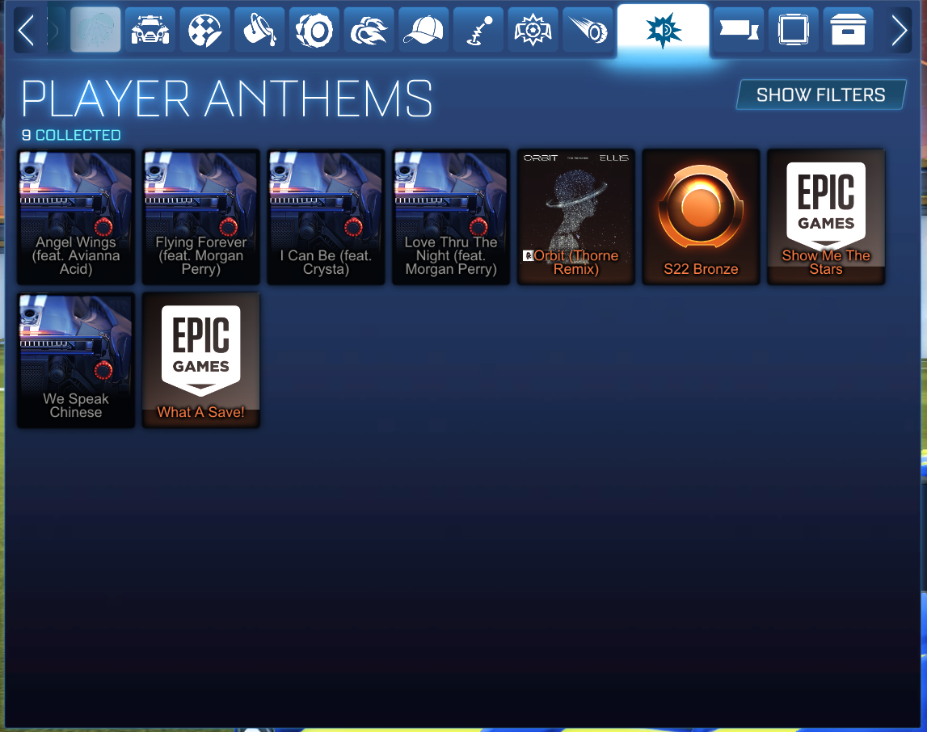Viewport: 927px width, 732px height.
Task: Select the active Player Anthems tab
Action: (663, 30)
